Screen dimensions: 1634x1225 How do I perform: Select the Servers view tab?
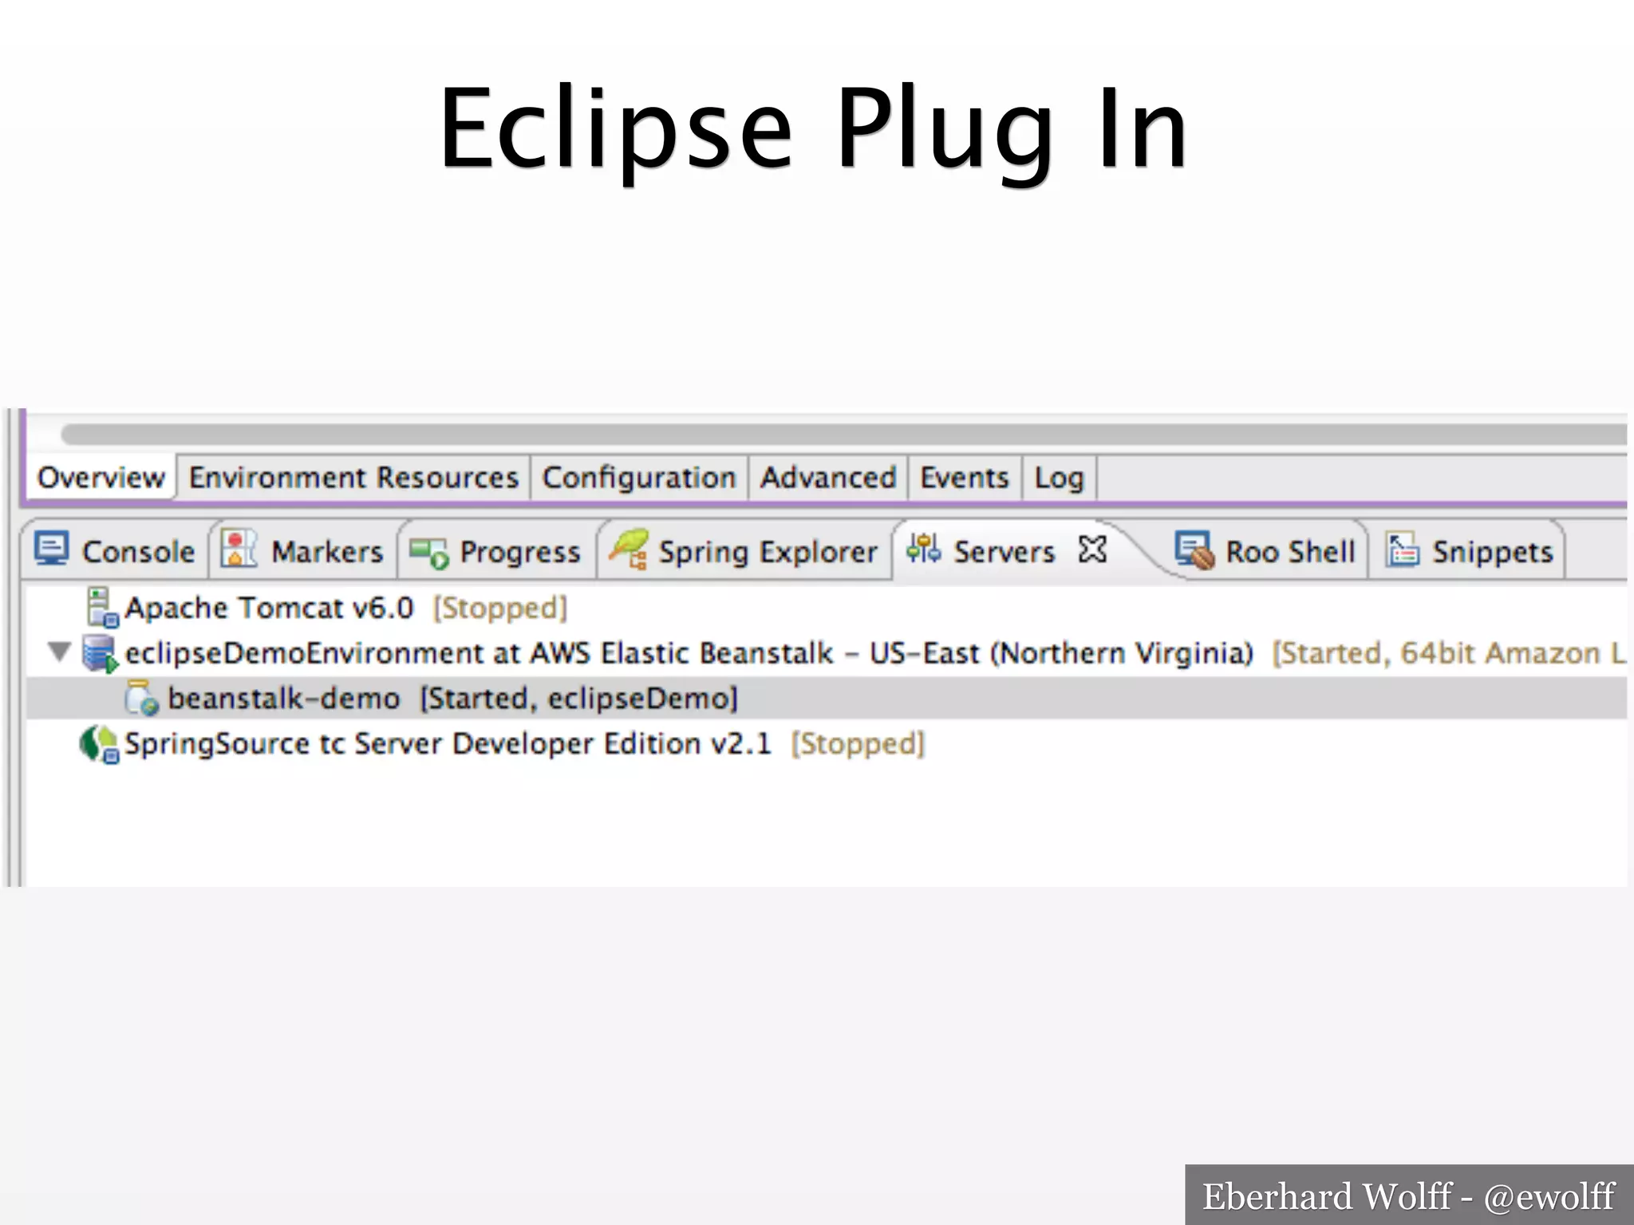pos(1004,551)
